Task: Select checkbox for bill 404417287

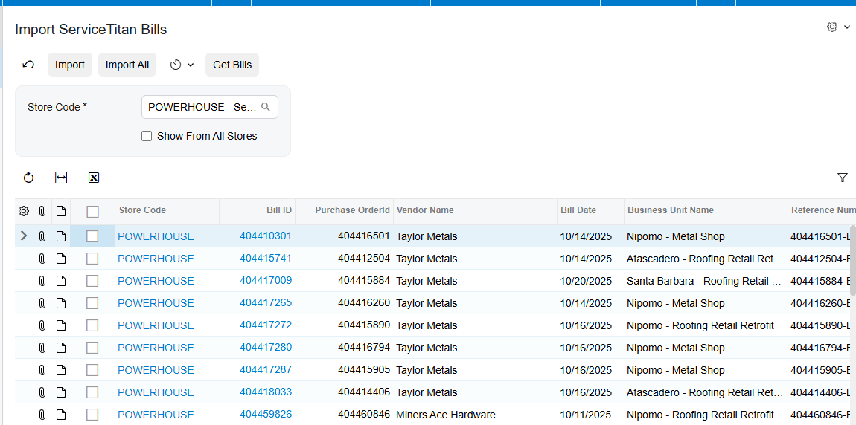Action: click(x=92, y=371)
